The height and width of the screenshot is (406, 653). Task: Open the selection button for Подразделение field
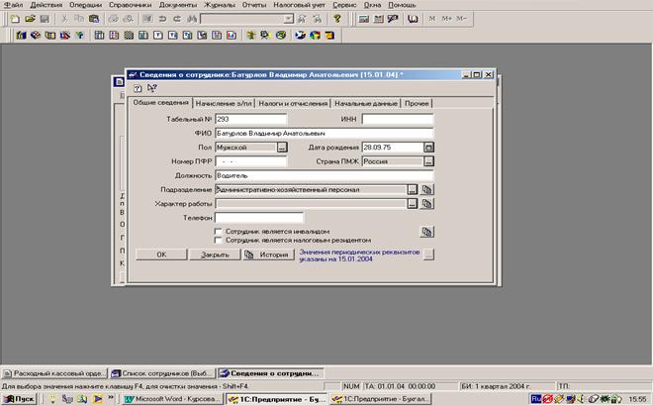pyautogui.click(x=412, y=189)
